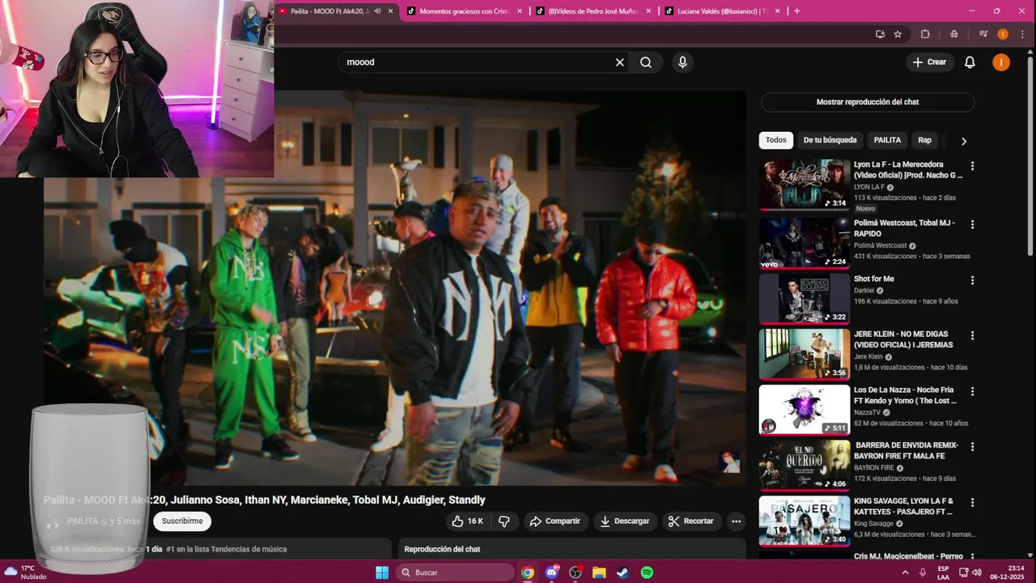
Task: Open more actions under the video
Action: 736,521
